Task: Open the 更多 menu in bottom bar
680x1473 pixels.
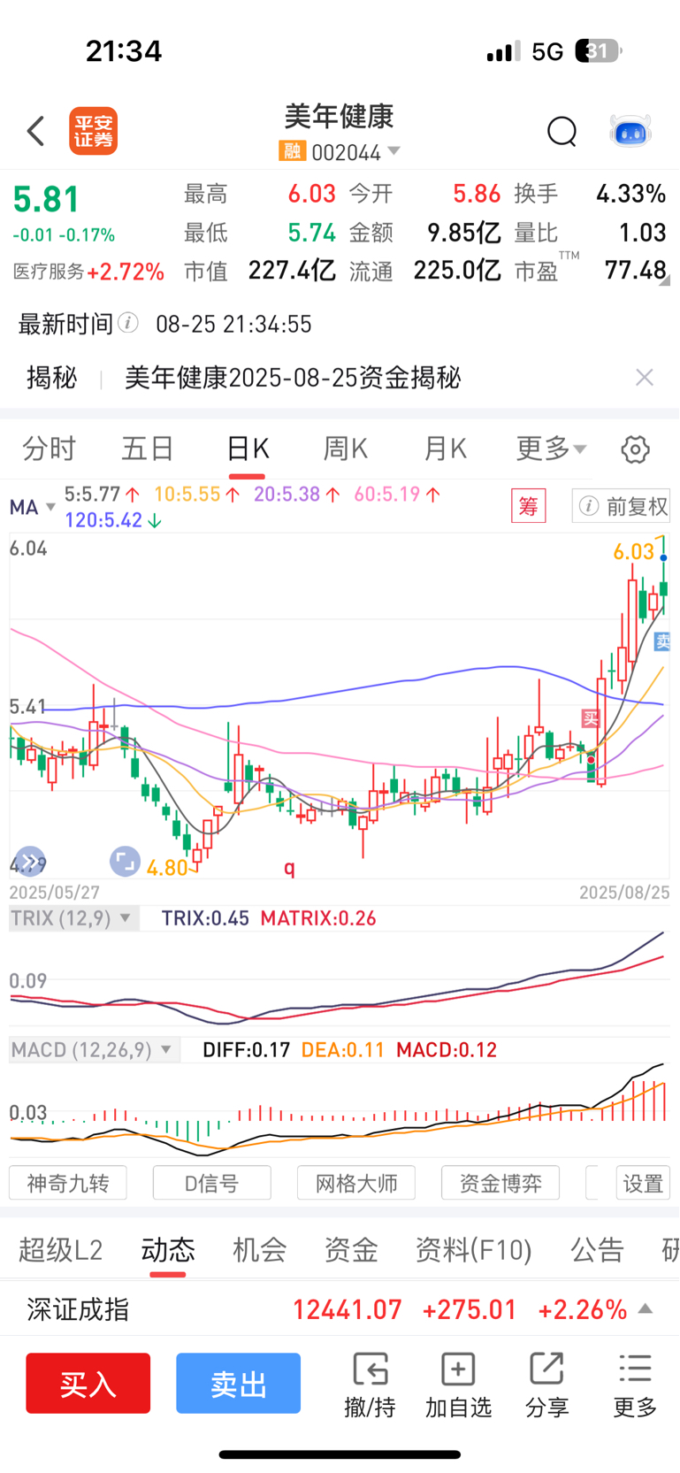Action: pyautogui.click(x=635, y=1385)
